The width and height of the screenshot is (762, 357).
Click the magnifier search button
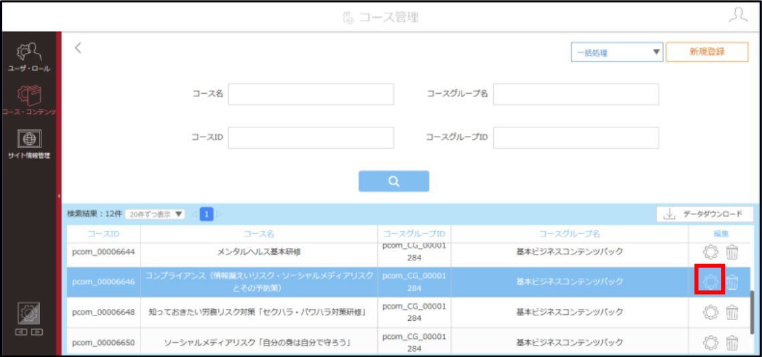click(x=393, y=181)
